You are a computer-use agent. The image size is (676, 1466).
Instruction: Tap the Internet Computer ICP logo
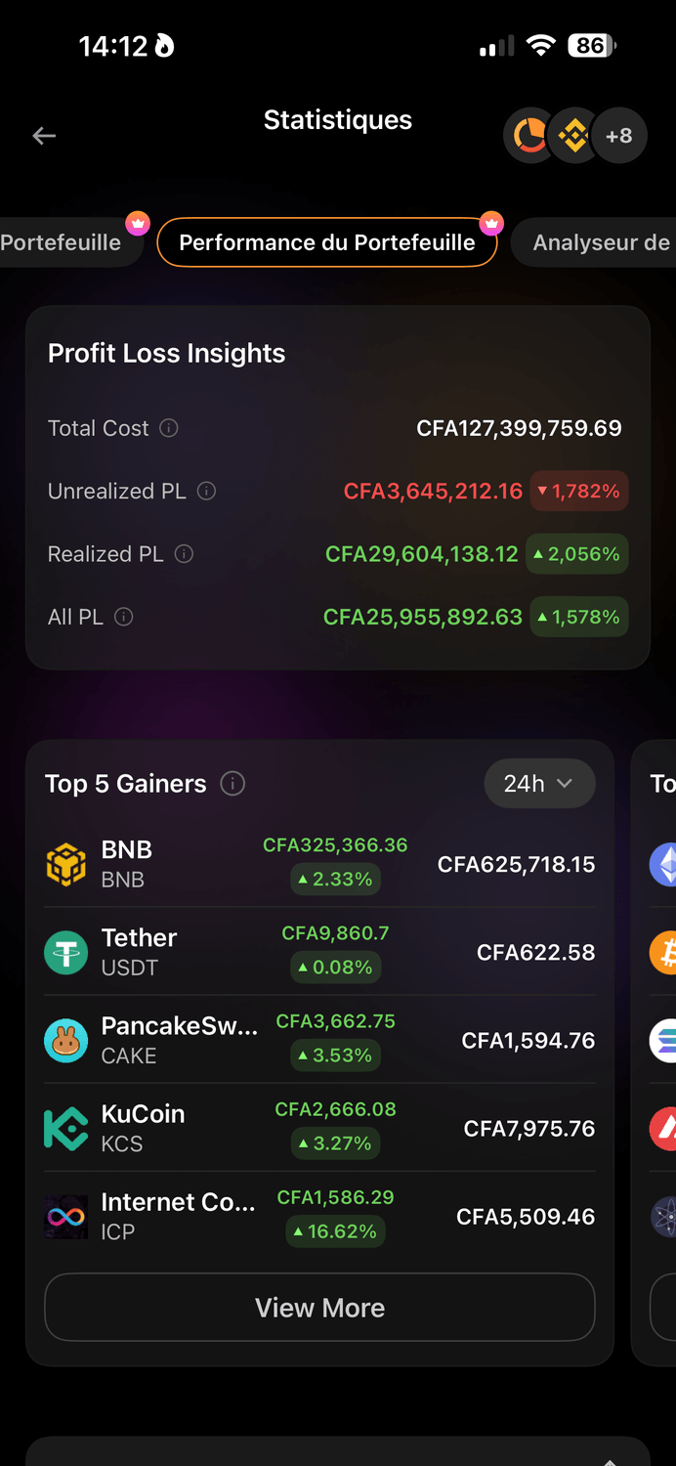click(66, 1217)
